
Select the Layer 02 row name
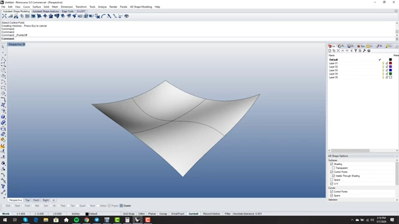coord(334,67)
